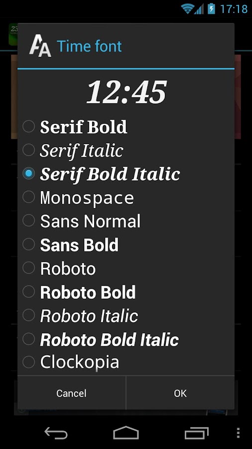Viewport: 252px width, 449px height.
Task: Select the Serif Italic font option
Action: [x=126, y=150]
